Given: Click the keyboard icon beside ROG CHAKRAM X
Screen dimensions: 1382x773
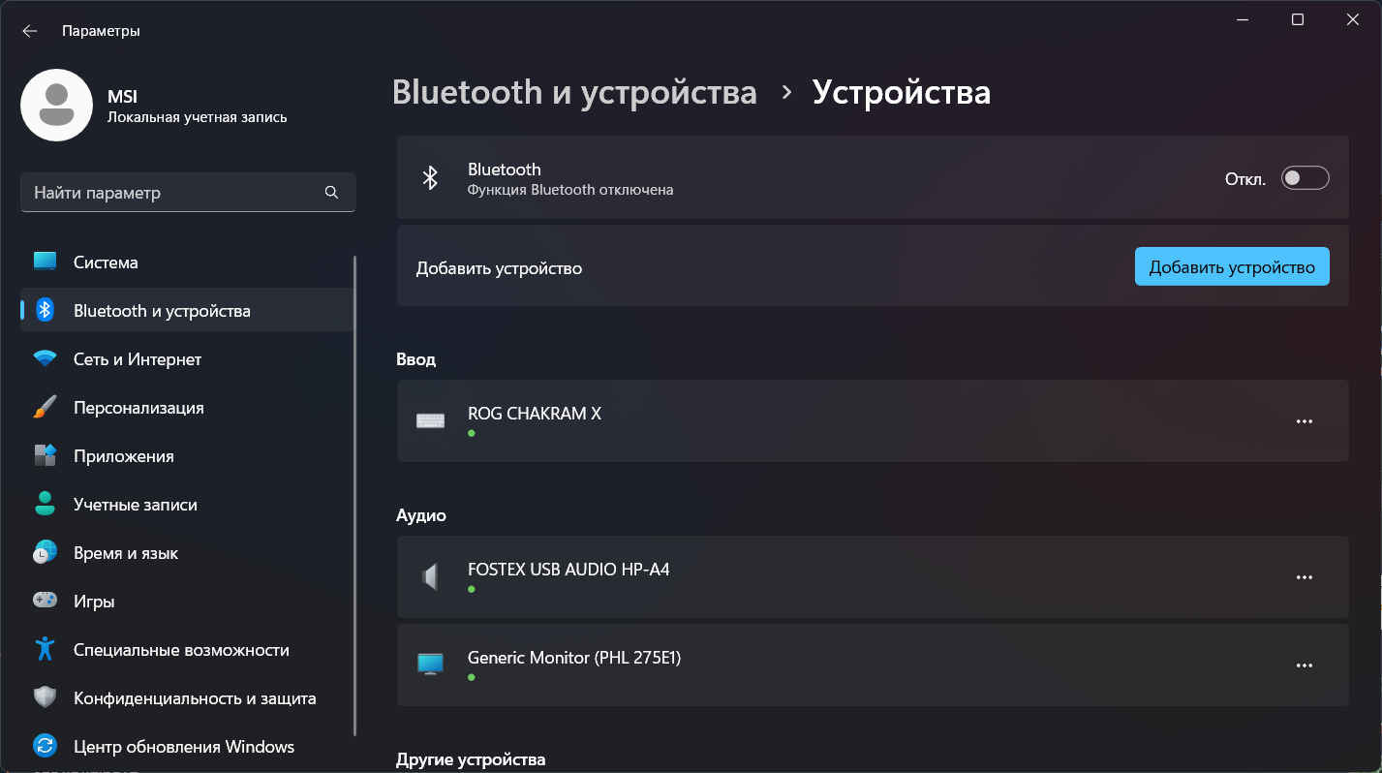Looking at the screenshot, I should click(x=430, y=421).
